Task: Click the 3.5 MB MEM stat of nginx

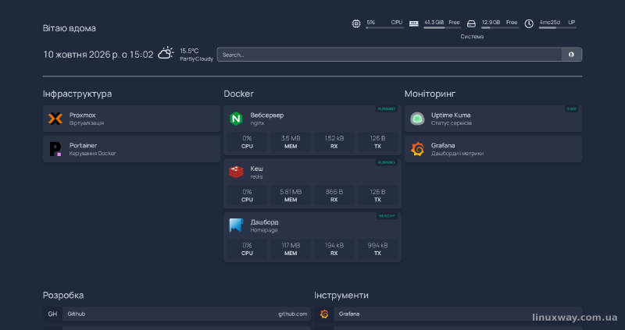Action: [291, 142]
